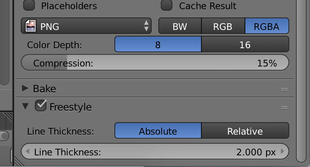The width and height of the screenshot is (310, 167).
Task: Set Color Depth to 8
Action: (158, 44)
